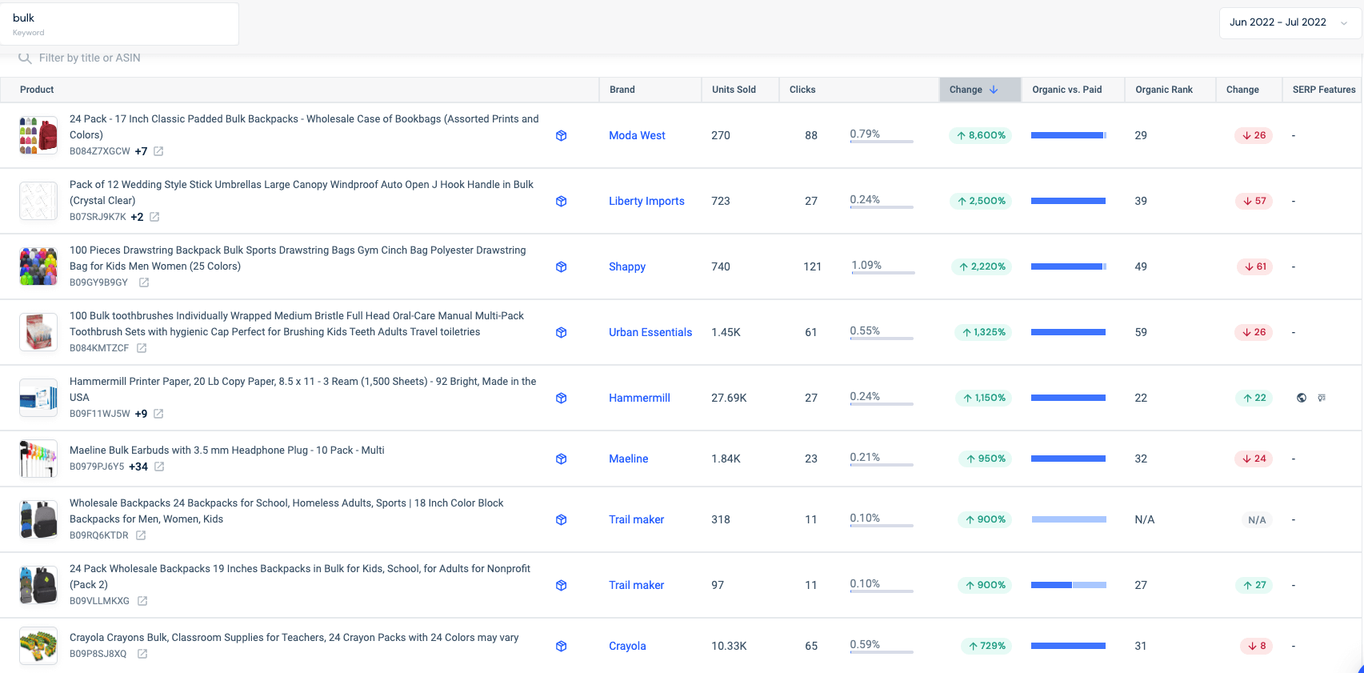Open external link for ASIN B084Z7XGCW

(x=158, y=151)
